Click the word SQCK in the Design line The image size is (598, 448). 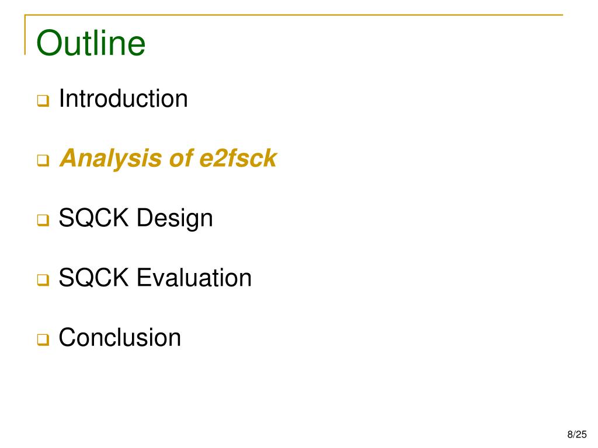click(x=94, y=218)
